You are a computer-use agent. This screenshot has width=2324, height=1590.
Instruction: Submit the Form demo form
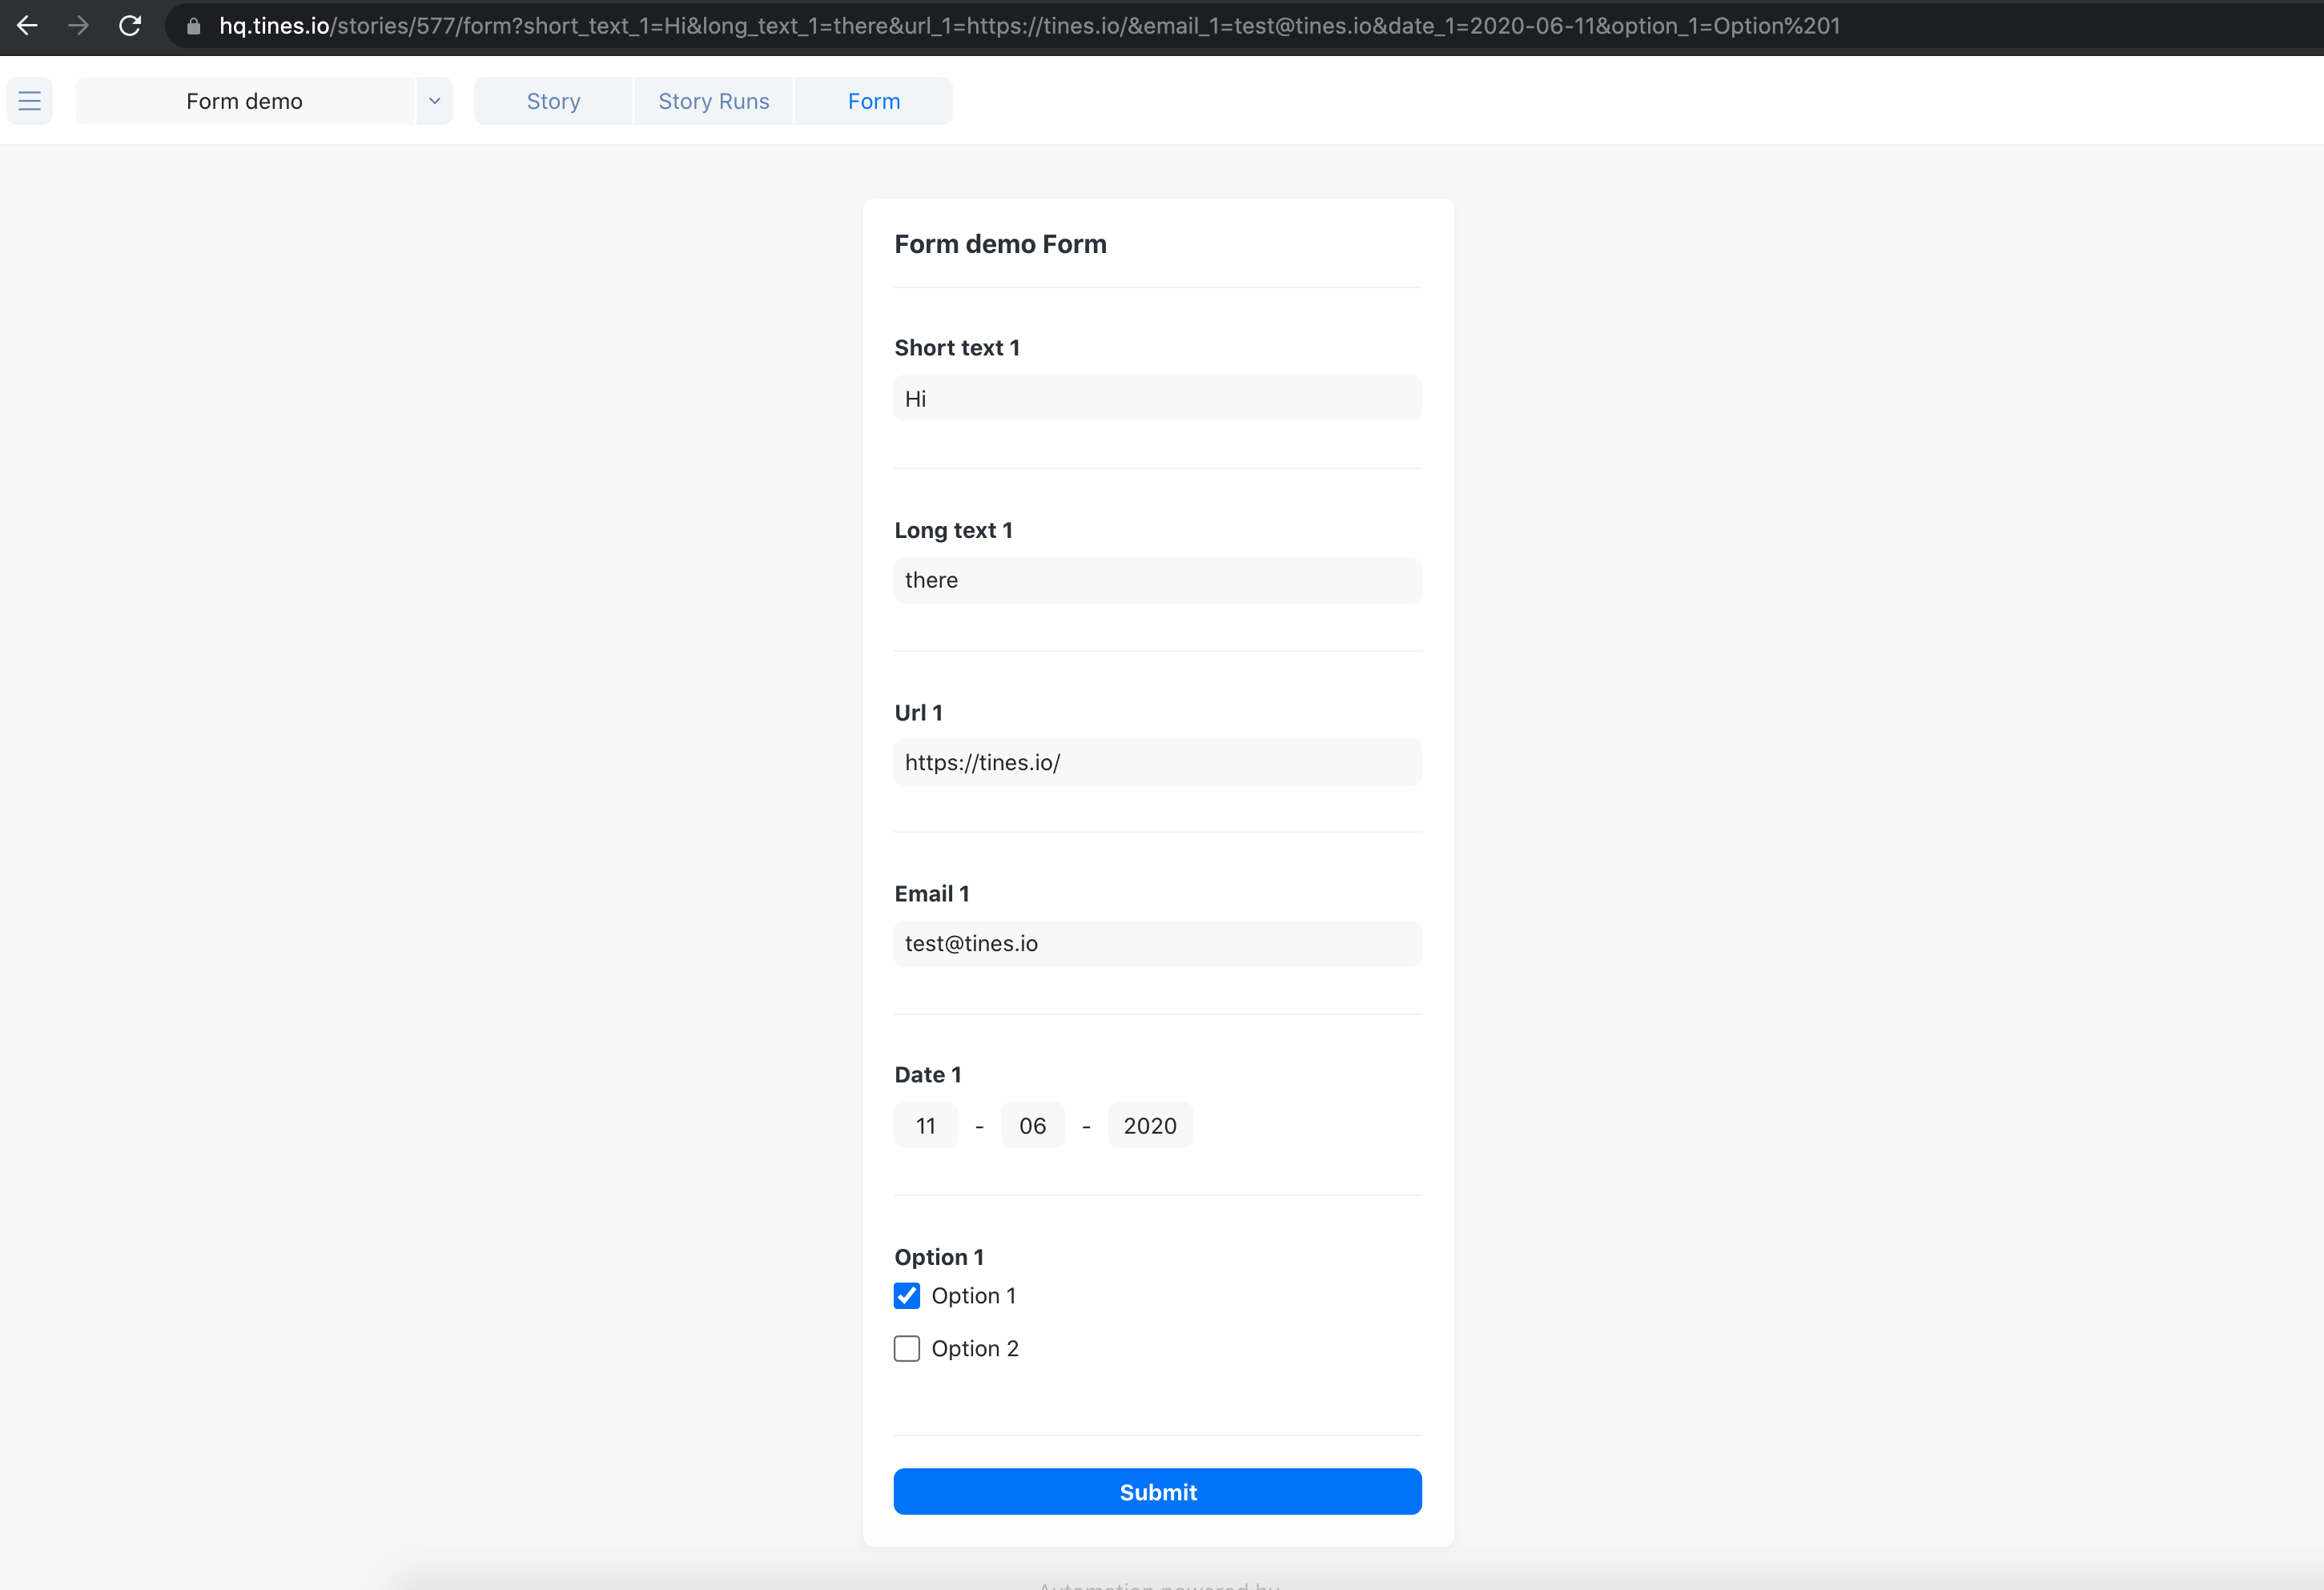click(1158, 1492)
